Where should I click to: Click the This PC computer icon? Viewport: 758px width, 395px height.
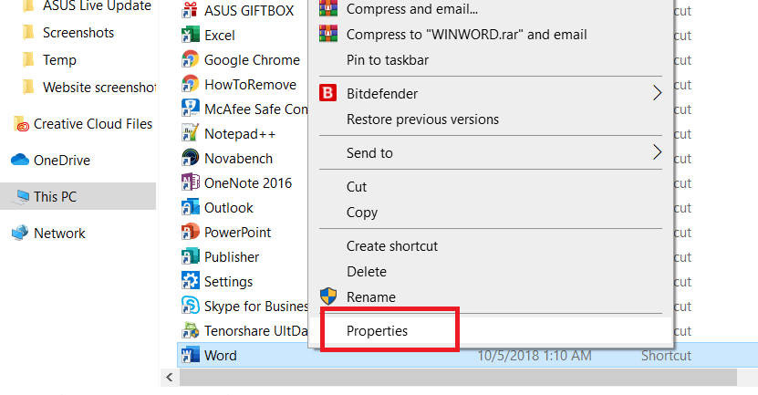pyautogui.click(x=22, y=197)
